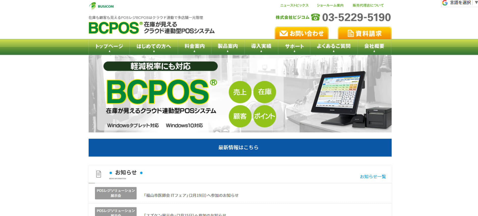Open the お知らせ一覧 link

point(373,176)
